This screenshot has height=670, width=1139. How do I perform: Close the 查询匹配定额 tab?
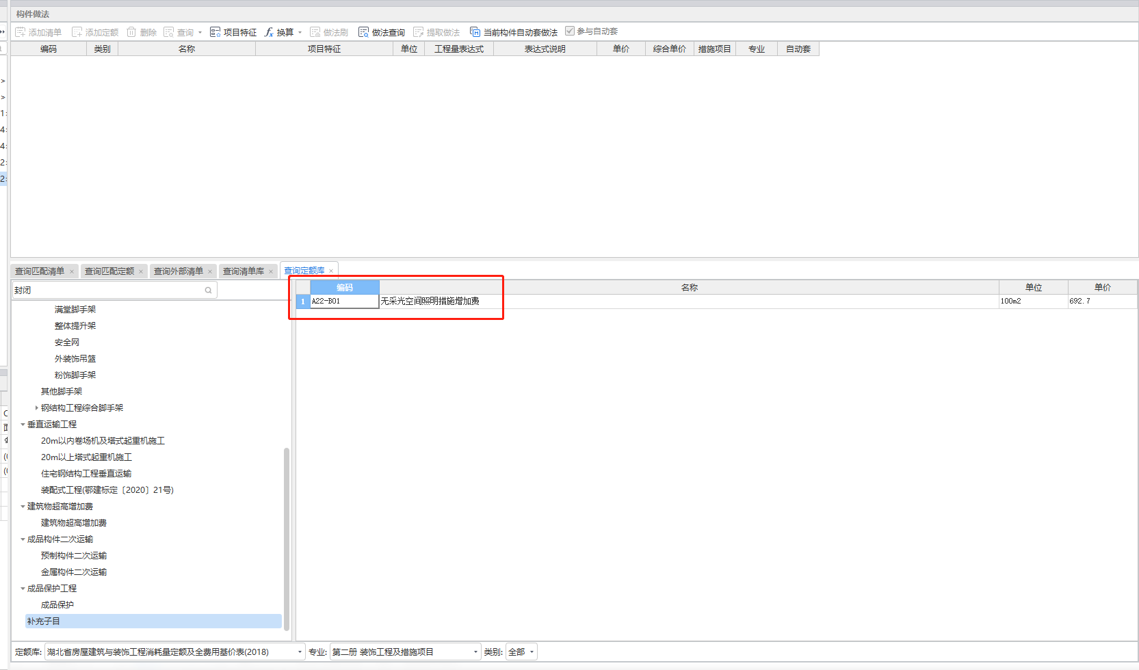(x=141, y=272)
